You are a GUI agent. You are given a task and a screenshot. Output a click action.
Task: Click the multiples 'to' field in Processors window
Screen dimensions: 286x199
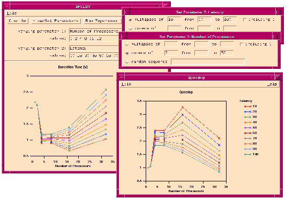227,44
